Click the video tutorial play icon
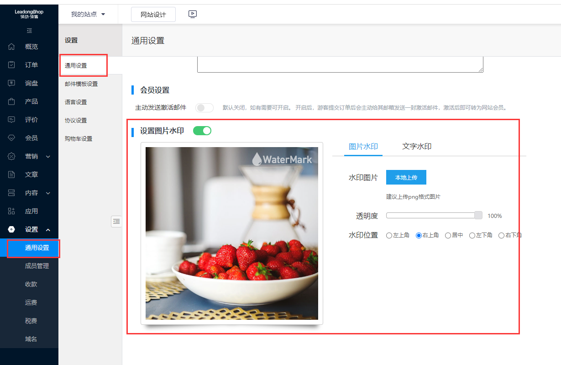The height and width of the screenshot is (365, 561). (192, 14)
